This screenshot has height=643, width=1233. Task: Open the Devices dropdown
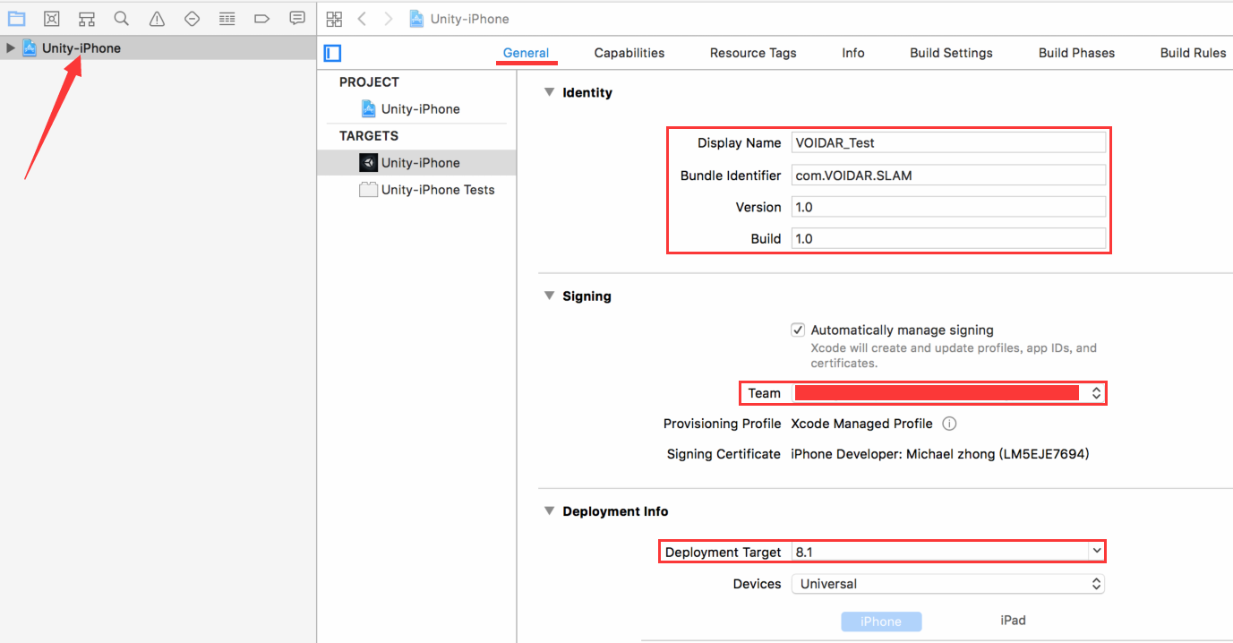(948, 584)
